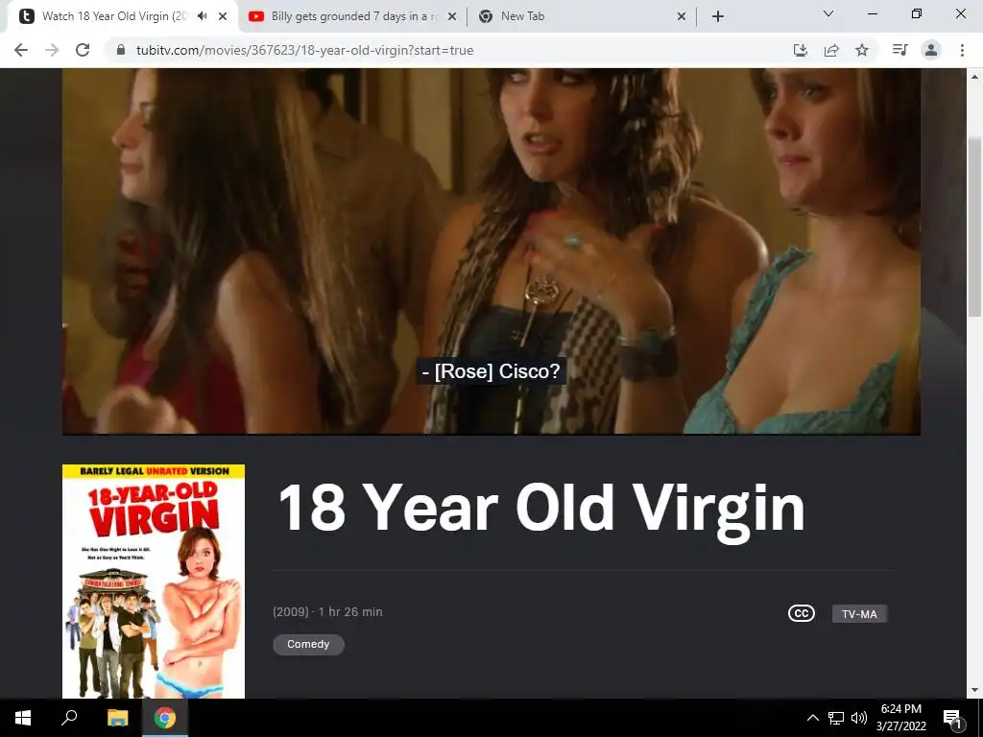Click page scrollbar up arrow
983x737 pixels.
pyautogui.click(x=974, y=77)
